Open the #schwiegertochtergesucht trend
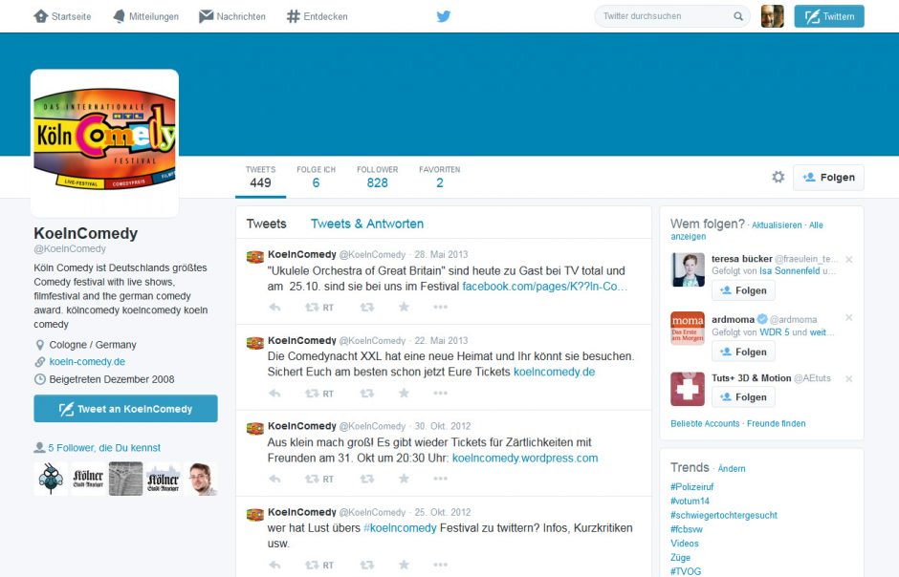 (x=724, y=515)
